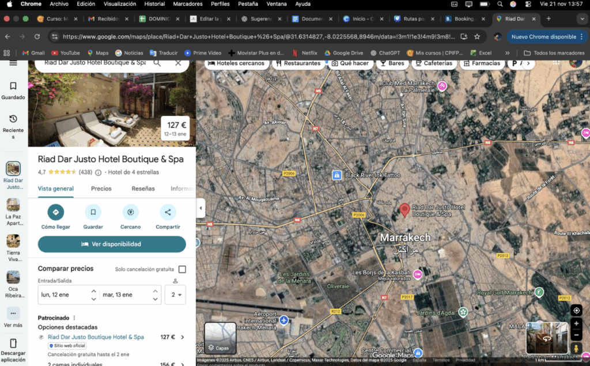590x366 pixels.
Task: Click the Pegman Street View icon
Action: pyautogui.click(x=576, y=349)
